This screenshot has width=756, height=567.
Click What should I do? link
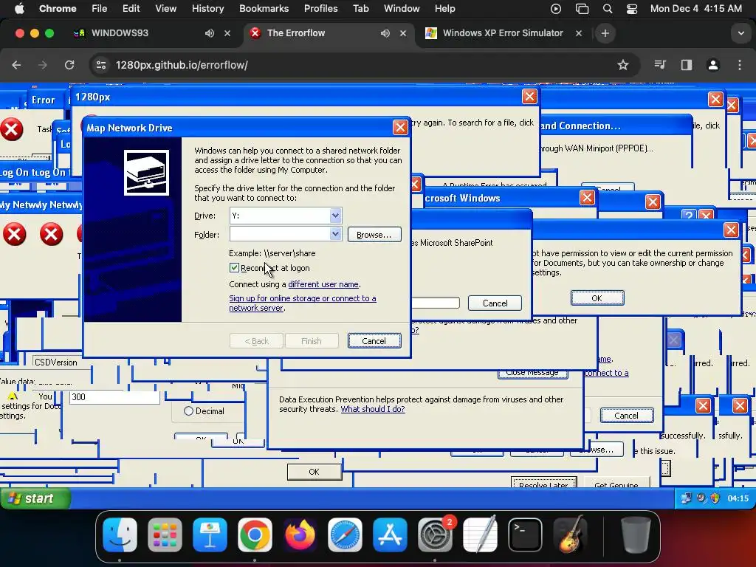(373, 409)
